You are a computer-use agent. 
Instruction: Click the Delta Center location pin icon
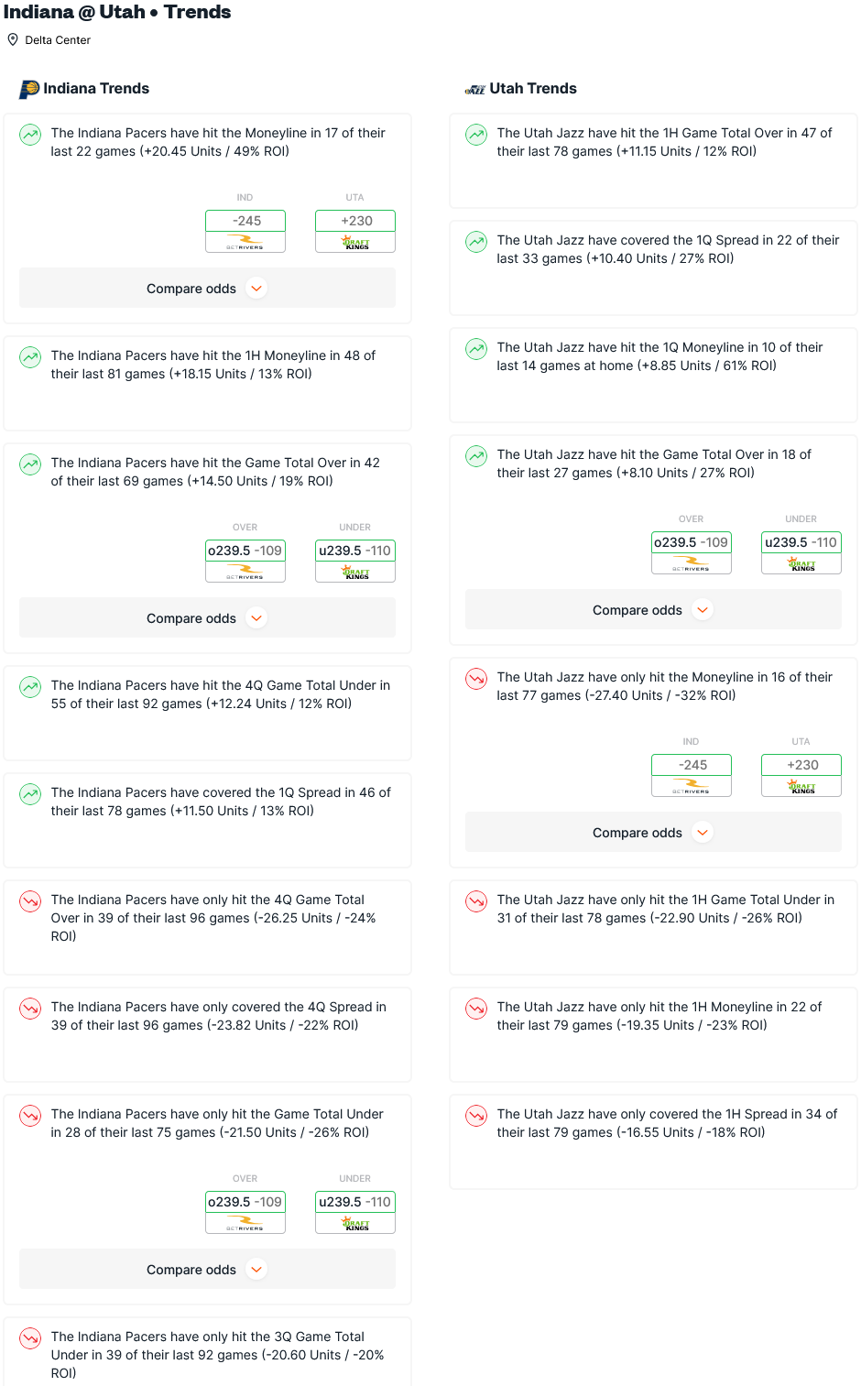click(x=13, y=39)
